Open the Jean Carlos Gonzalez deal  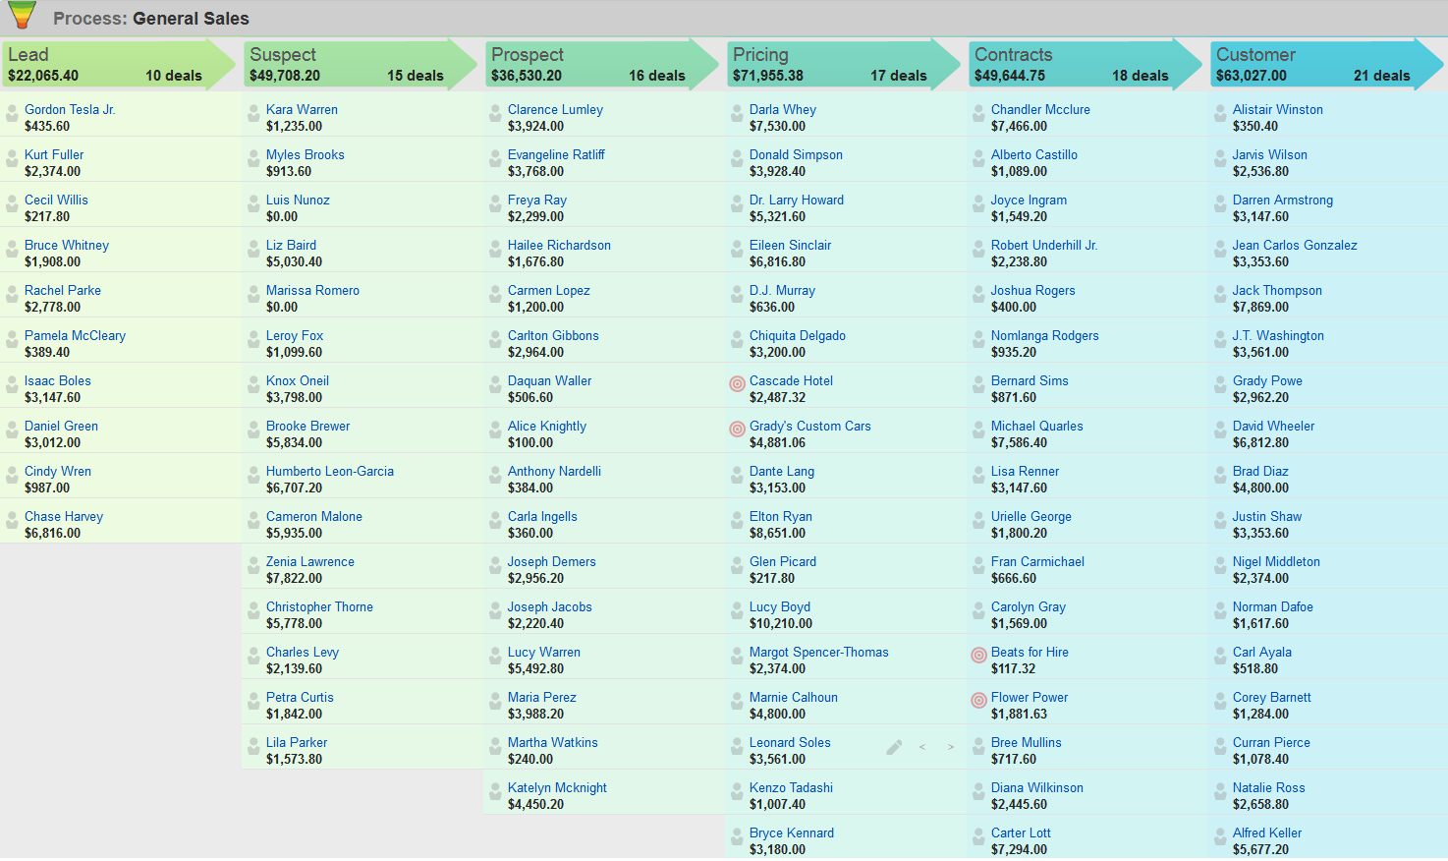(x=1295, y=246)
